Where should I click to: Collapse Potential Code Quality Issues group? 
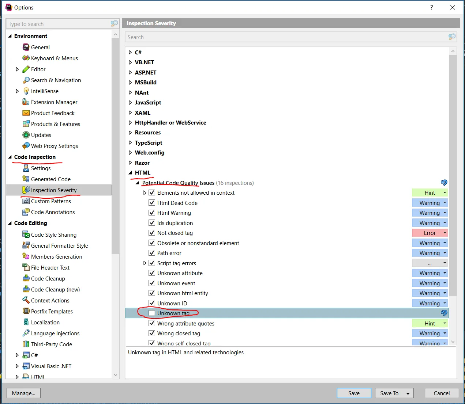click(x=138, y=183)
